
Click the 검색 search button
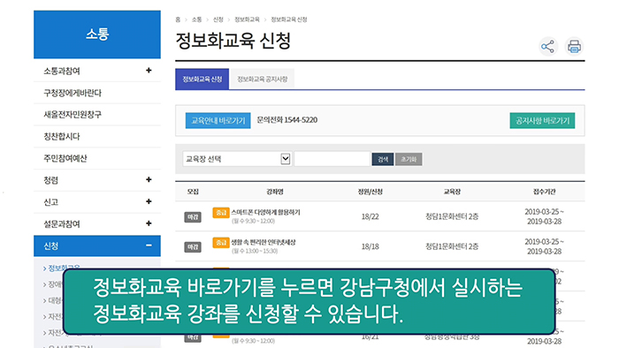[383, 159]
